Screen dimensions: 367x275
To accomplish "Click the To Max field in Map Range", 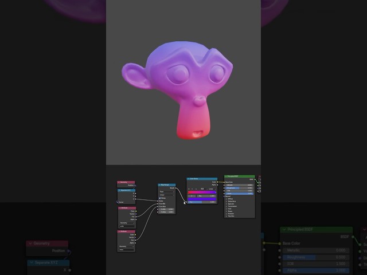I will [x=167, y=212].
